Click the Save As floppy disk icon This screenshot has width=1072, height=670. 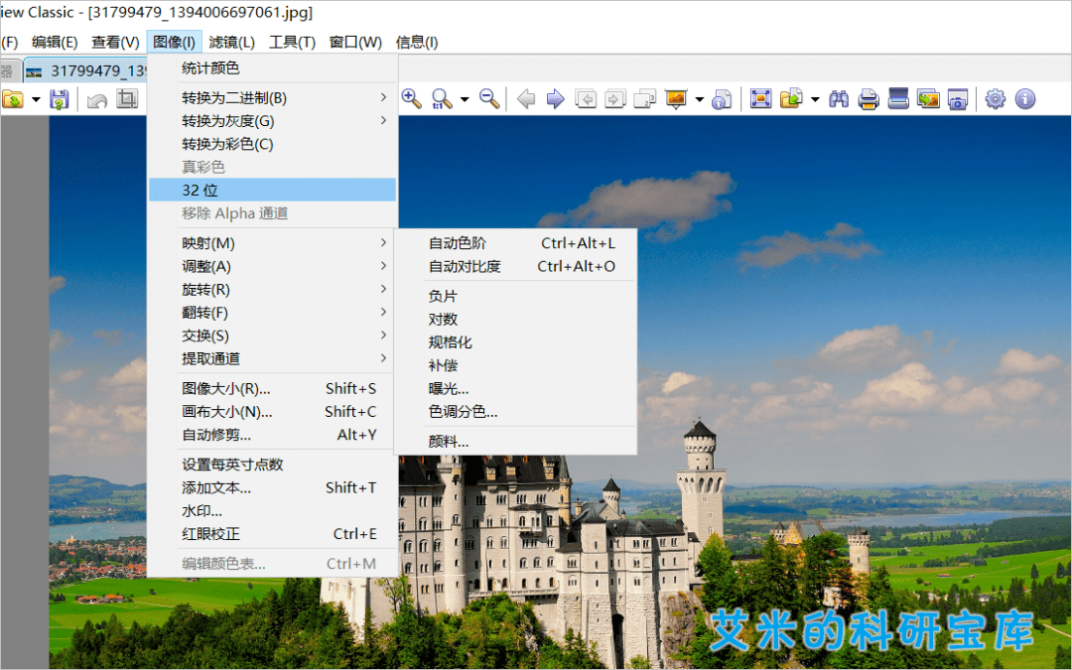point(60,99)
